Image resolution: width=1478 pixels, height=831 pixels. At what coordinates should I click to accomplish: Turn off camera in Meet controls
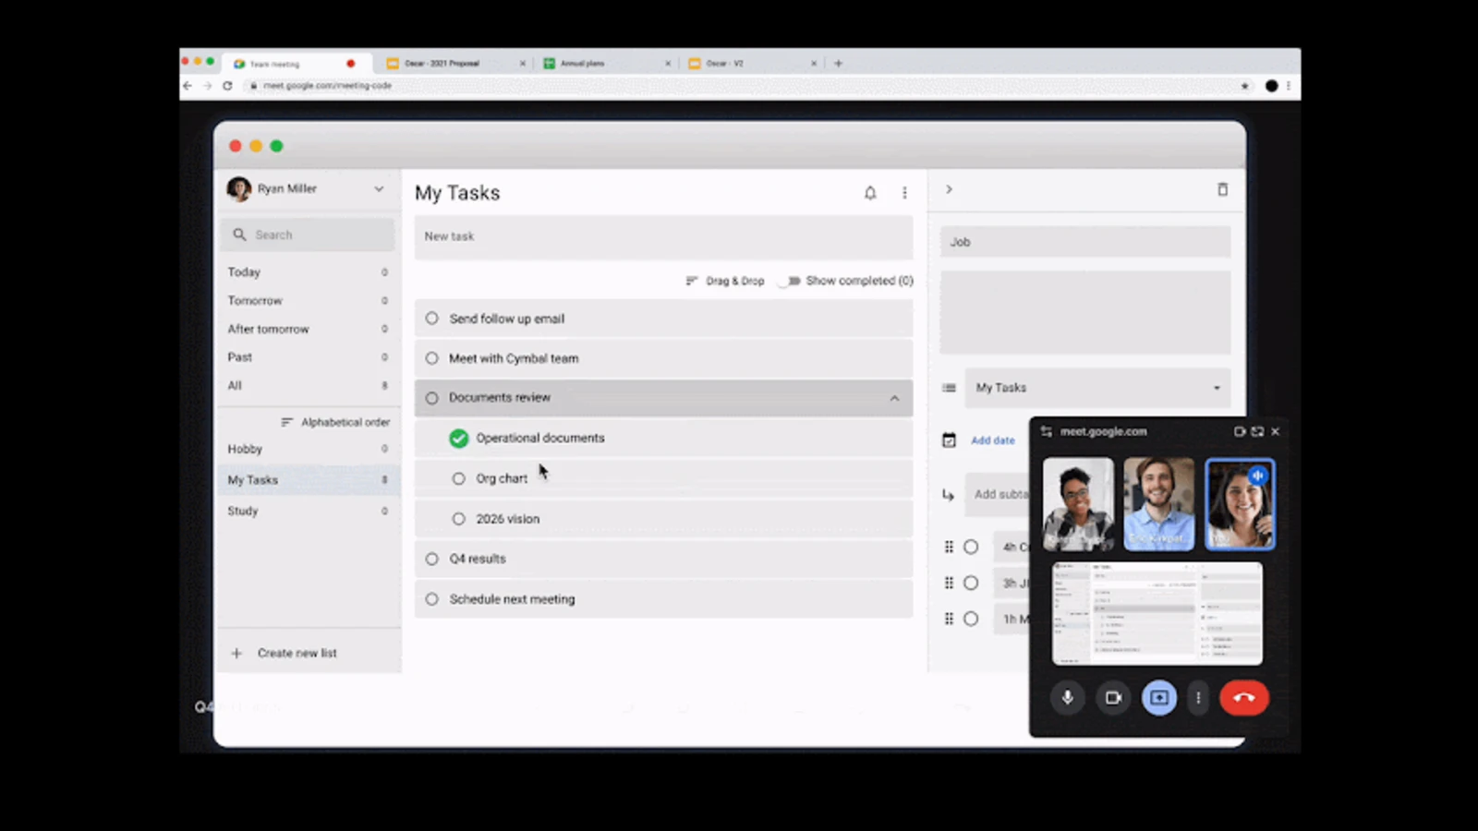(x=1113, y=698)
